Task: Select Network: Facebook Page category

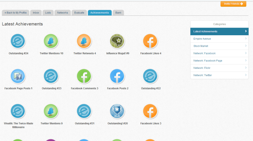Action: 220,61
